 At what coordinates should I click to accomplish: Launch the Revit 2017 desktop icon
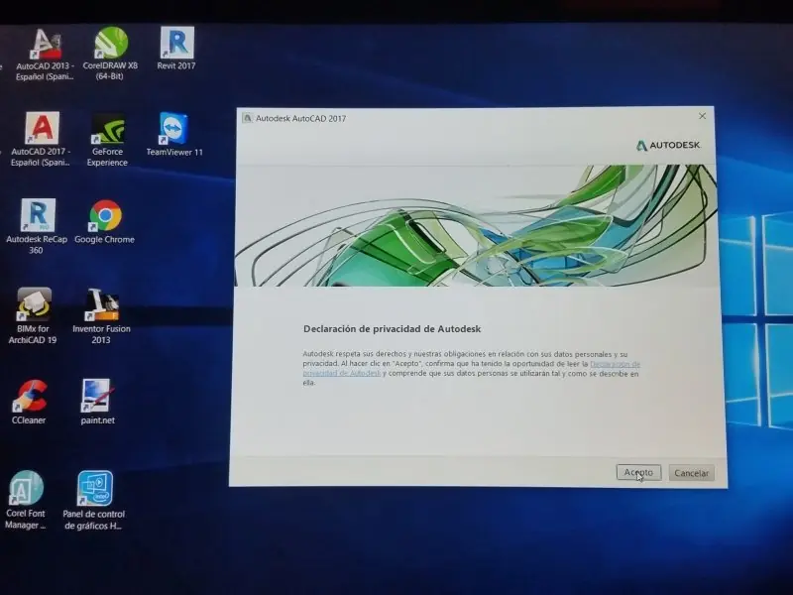tap(176, 49)
